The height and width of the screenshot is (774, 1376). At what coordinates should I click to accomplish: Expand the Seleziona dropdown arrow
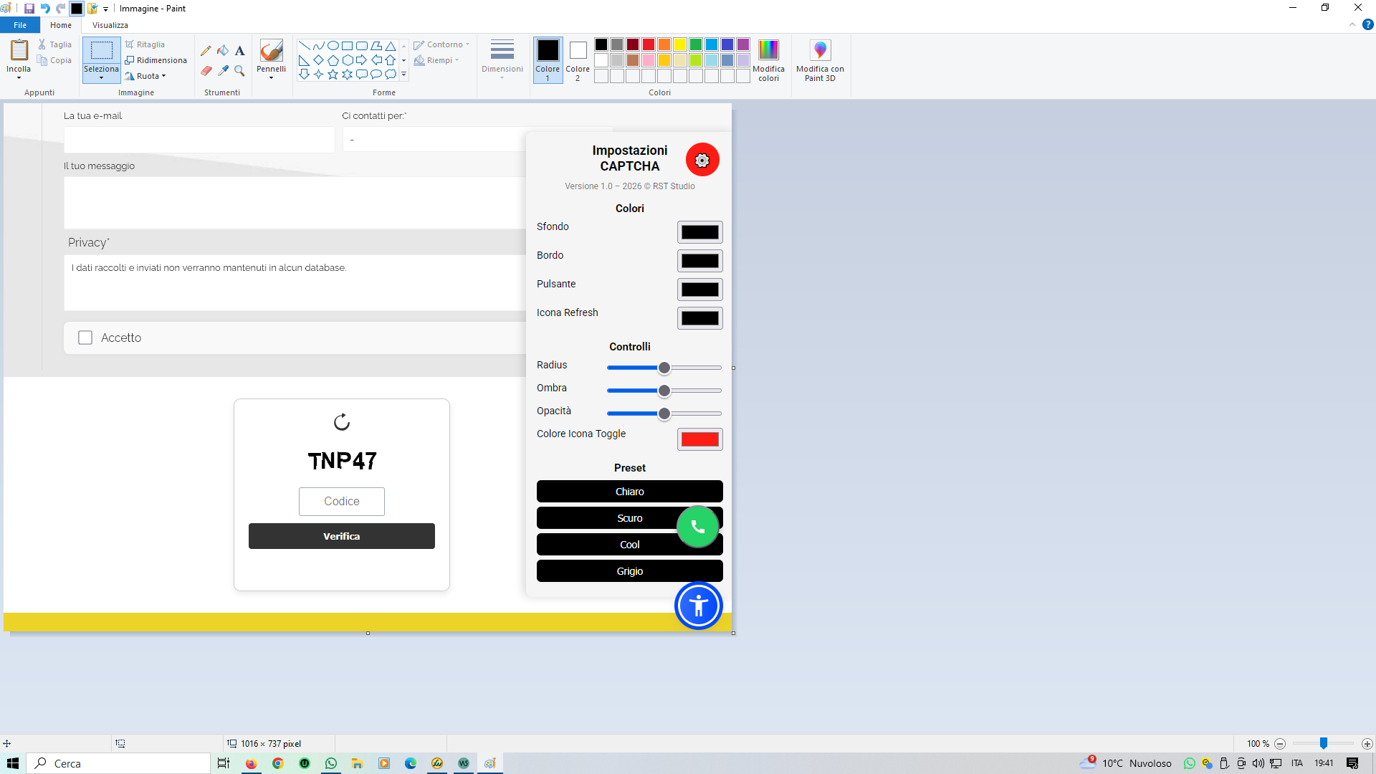pyautogui.click(x=101, y=78)
